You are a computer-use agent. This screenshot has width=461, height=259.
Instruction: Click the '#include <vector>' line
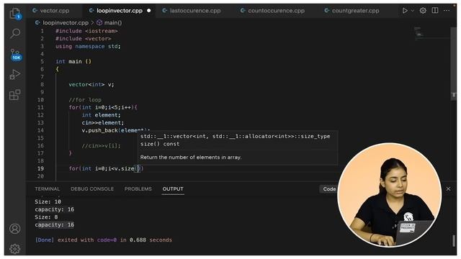(x=84, y=38)
